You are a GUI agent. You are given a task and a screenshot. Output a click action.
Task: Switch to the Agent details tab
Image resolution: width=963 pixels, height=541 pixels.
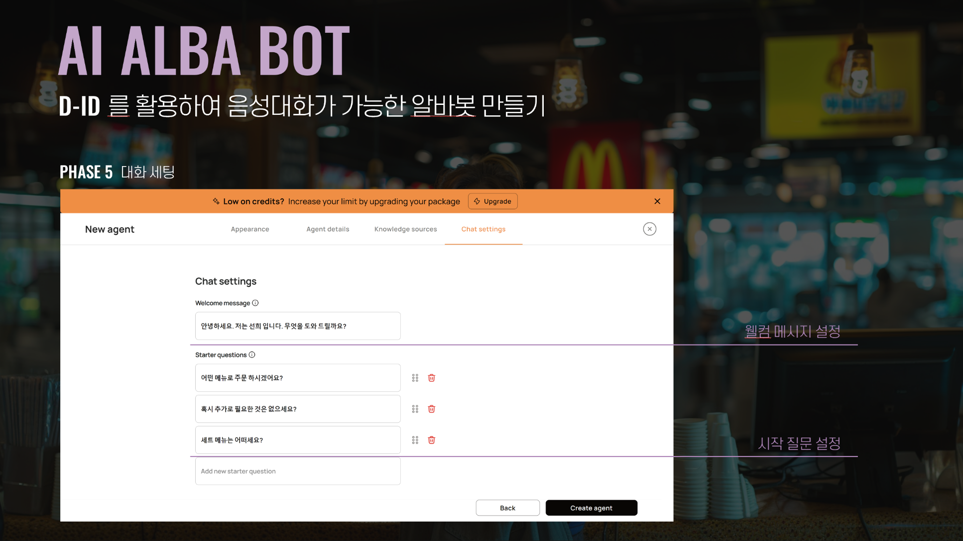coord(328,229)
